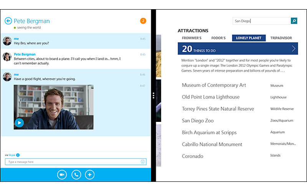Click the 'Zoos/Aquarium' category label
The image size is (307, 191).
(282, 120)
